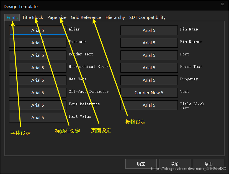Click the 取消 (Cancel) button

point(174,164)
